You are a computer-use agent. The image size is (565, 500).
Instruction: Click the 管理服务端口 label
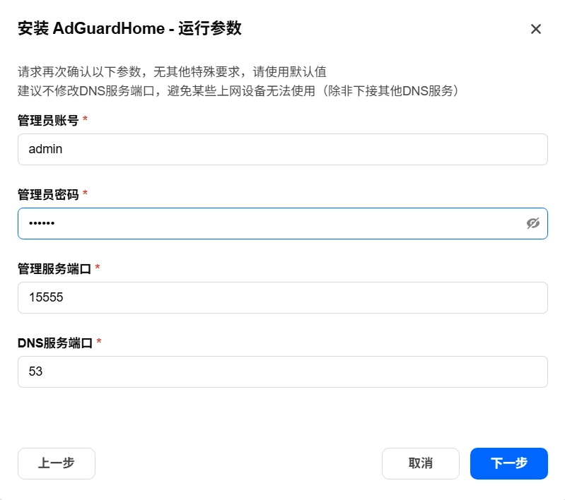coord(54,268)
